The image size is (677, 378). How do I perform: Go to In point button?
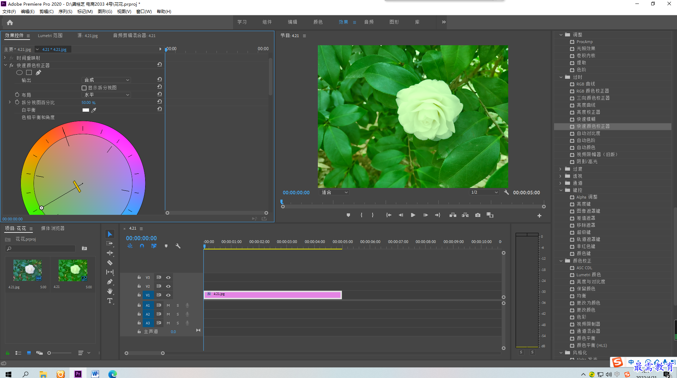[x=388, y=215]
